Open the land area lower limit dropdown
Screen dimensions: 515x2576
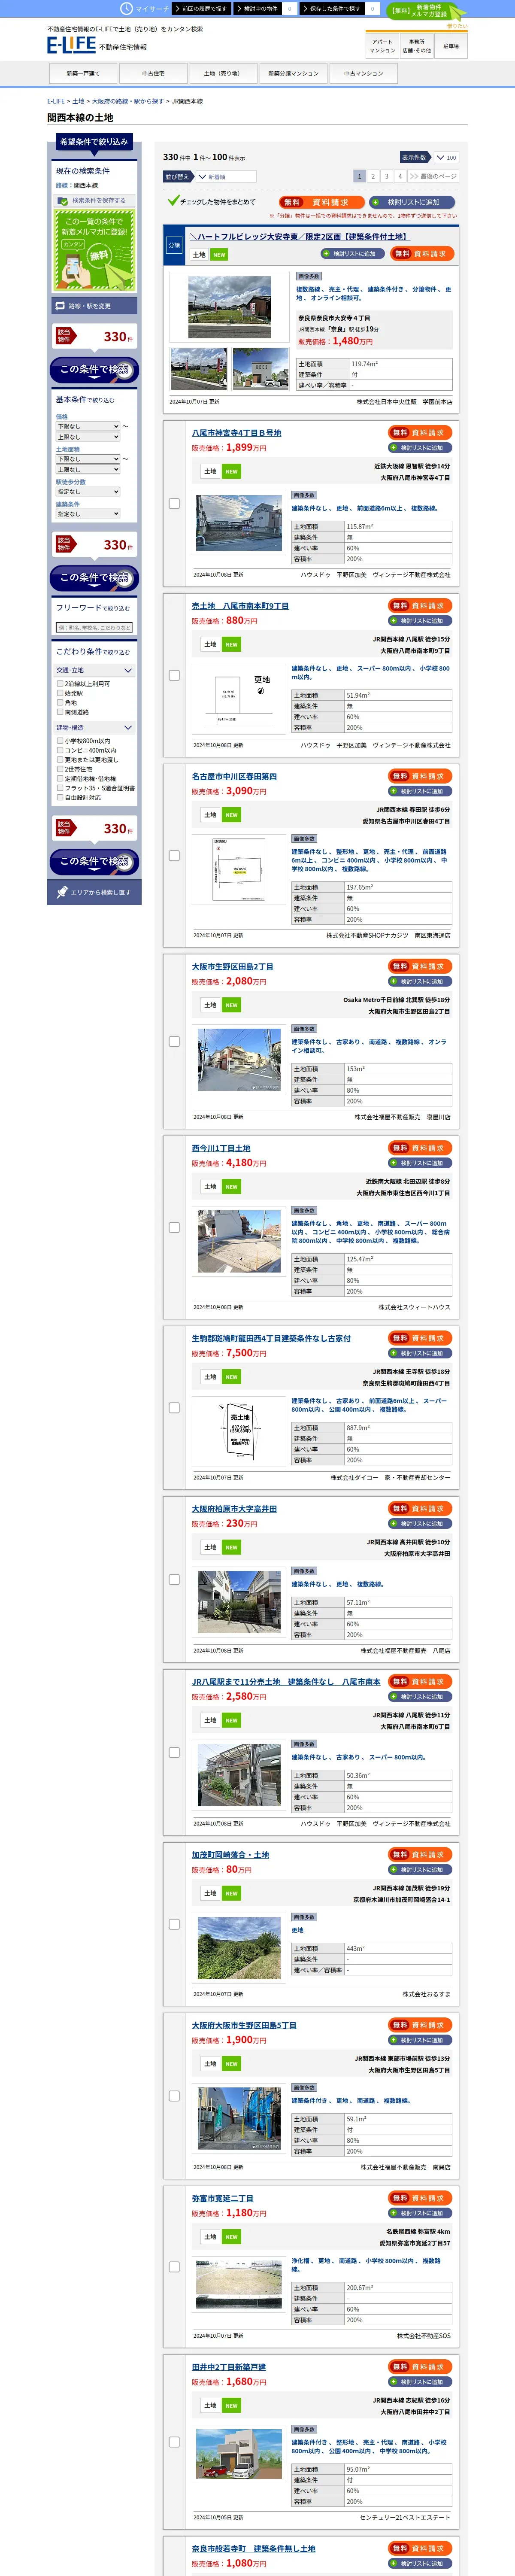(88, 459)
